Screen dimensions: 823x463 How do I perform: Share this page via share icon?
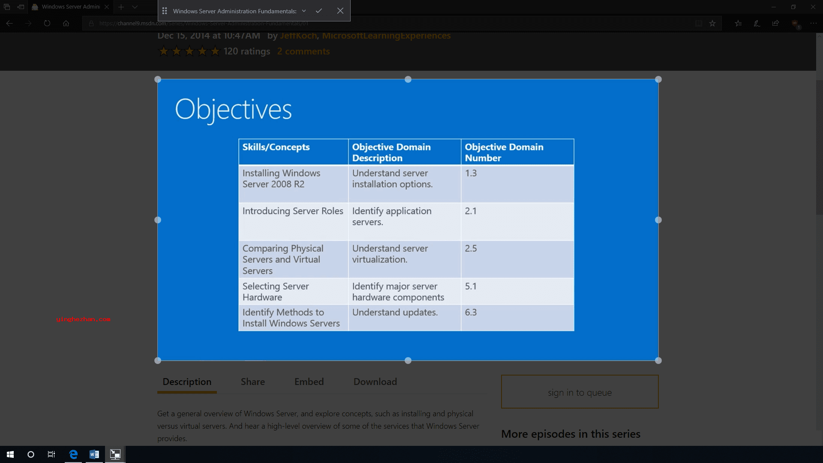pos(775,24)
